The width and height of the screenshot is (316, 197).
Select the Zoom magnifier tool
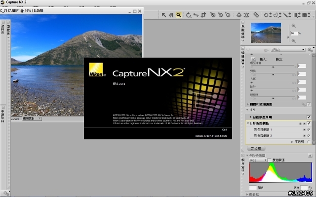179,15
